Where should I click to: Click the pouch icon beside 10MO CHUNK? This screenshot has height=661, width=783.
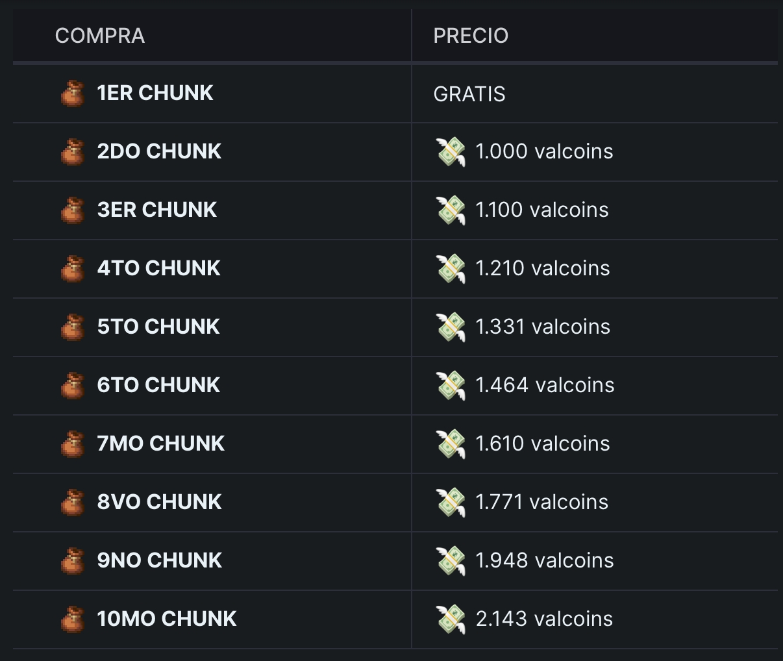73,619
